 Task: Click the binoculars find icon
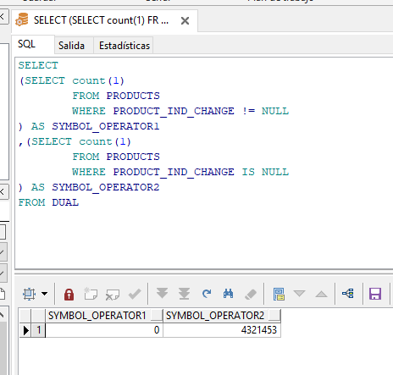pyautogui.click(x=228, y=294)
